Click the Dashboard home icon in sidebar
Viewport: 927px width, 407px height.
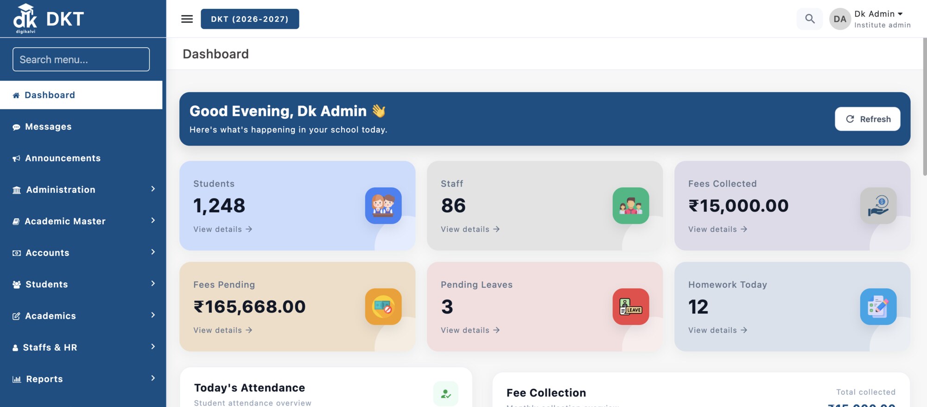pos(16,95)
